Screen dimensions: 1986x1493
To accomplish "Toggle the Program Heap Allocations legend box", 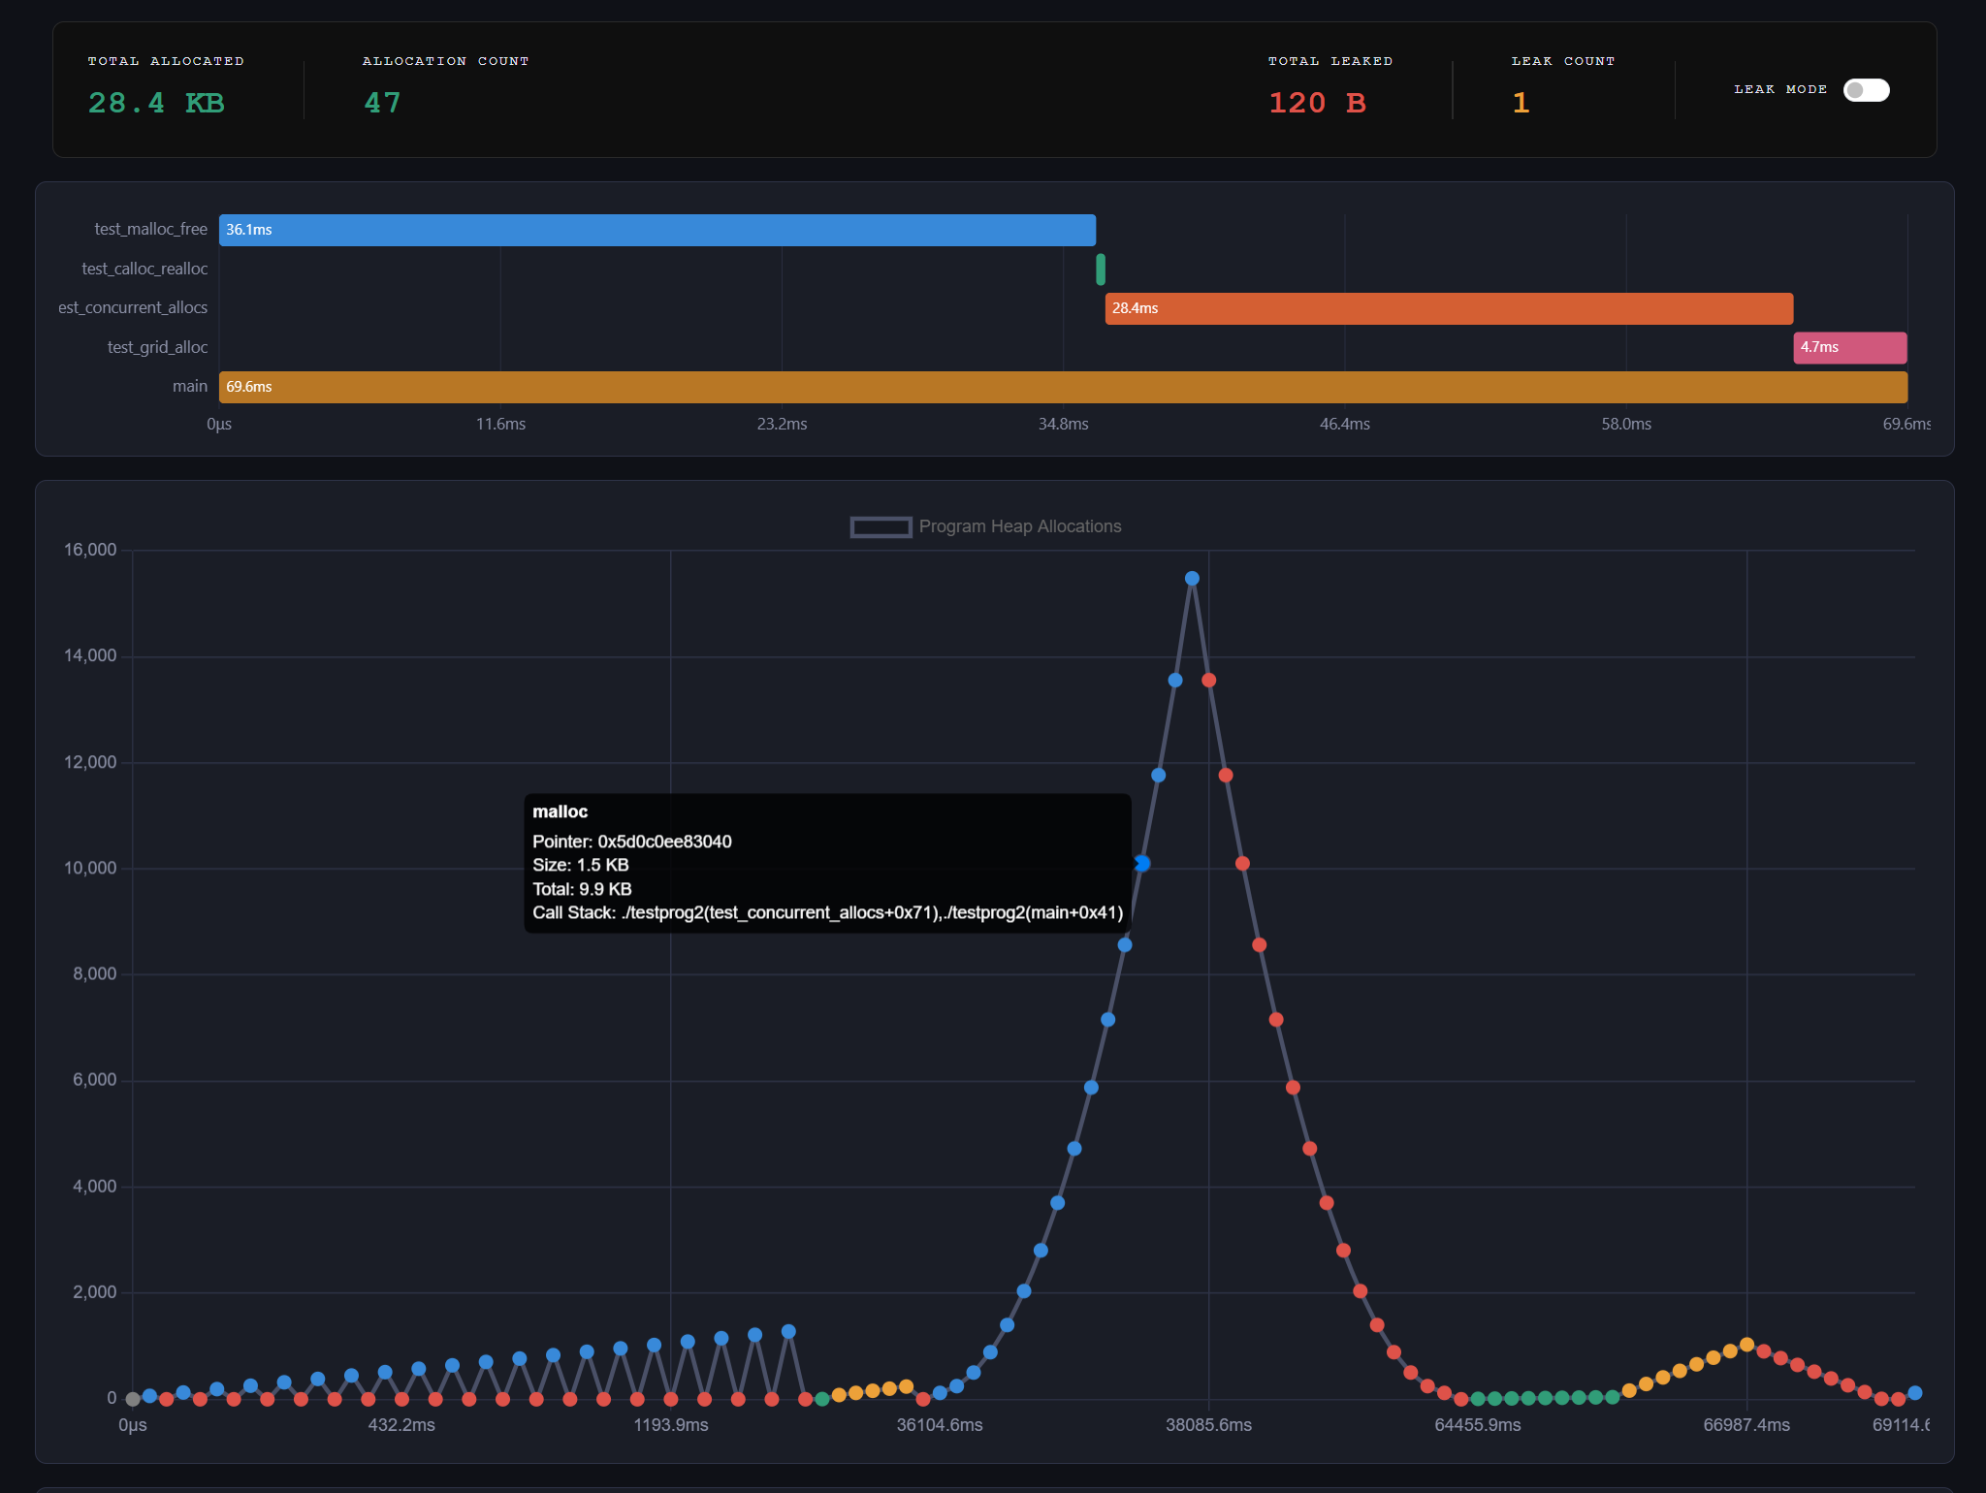I will point(881,526).
